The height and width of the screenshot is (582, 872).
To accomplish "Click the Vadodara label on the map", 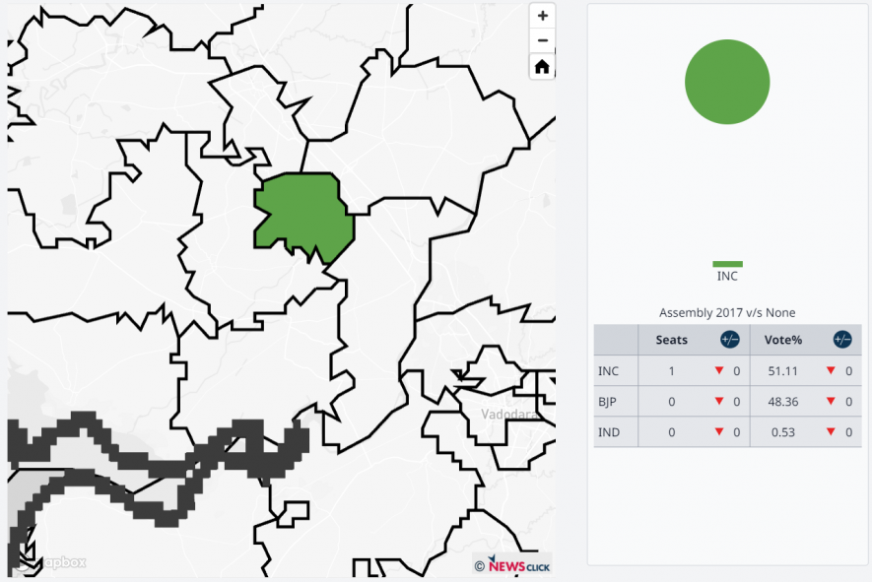I will [x=509, y=415].
